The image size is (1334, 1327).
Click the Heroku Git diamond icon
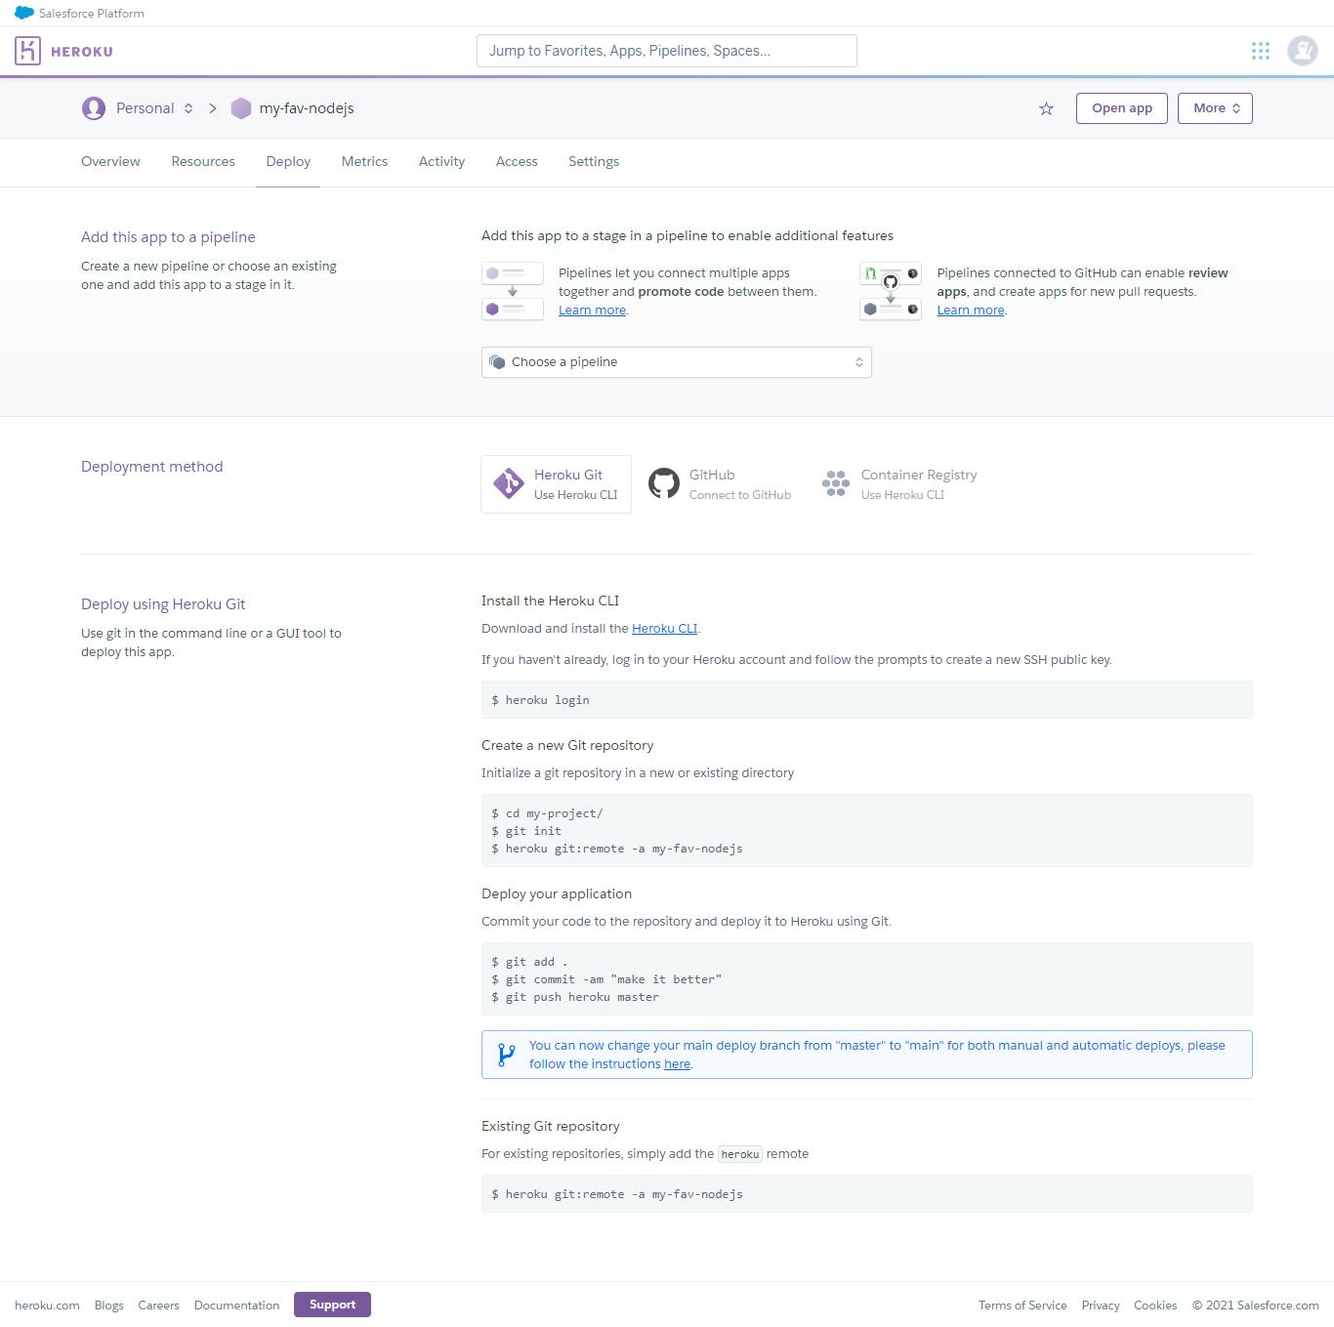click(509, 483)
